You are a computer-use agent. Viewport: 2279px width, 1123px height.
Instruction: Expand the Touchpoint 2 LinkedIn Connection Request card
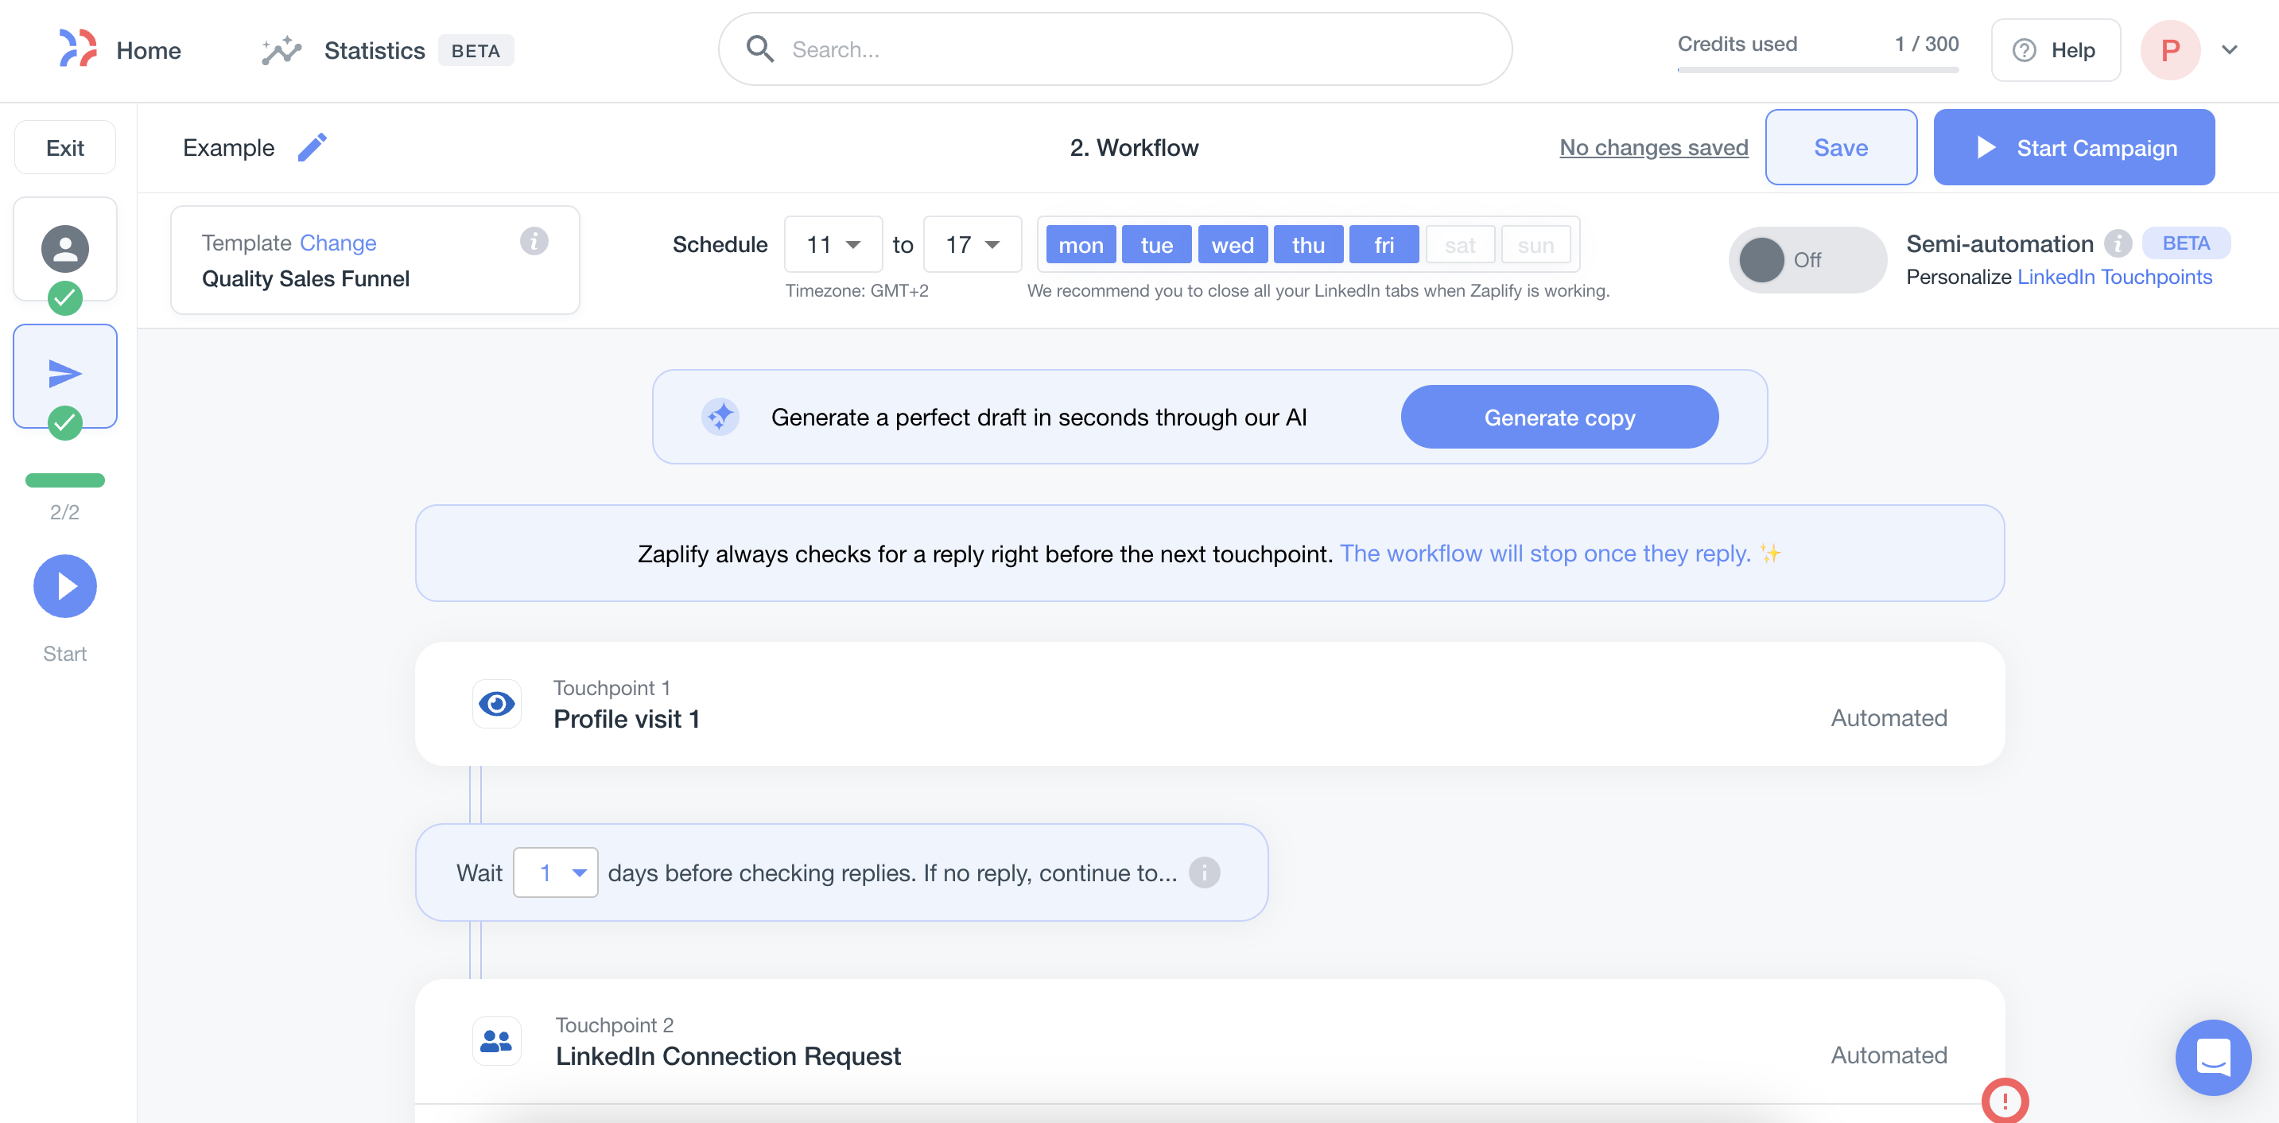click(x=1209, y=1041)
